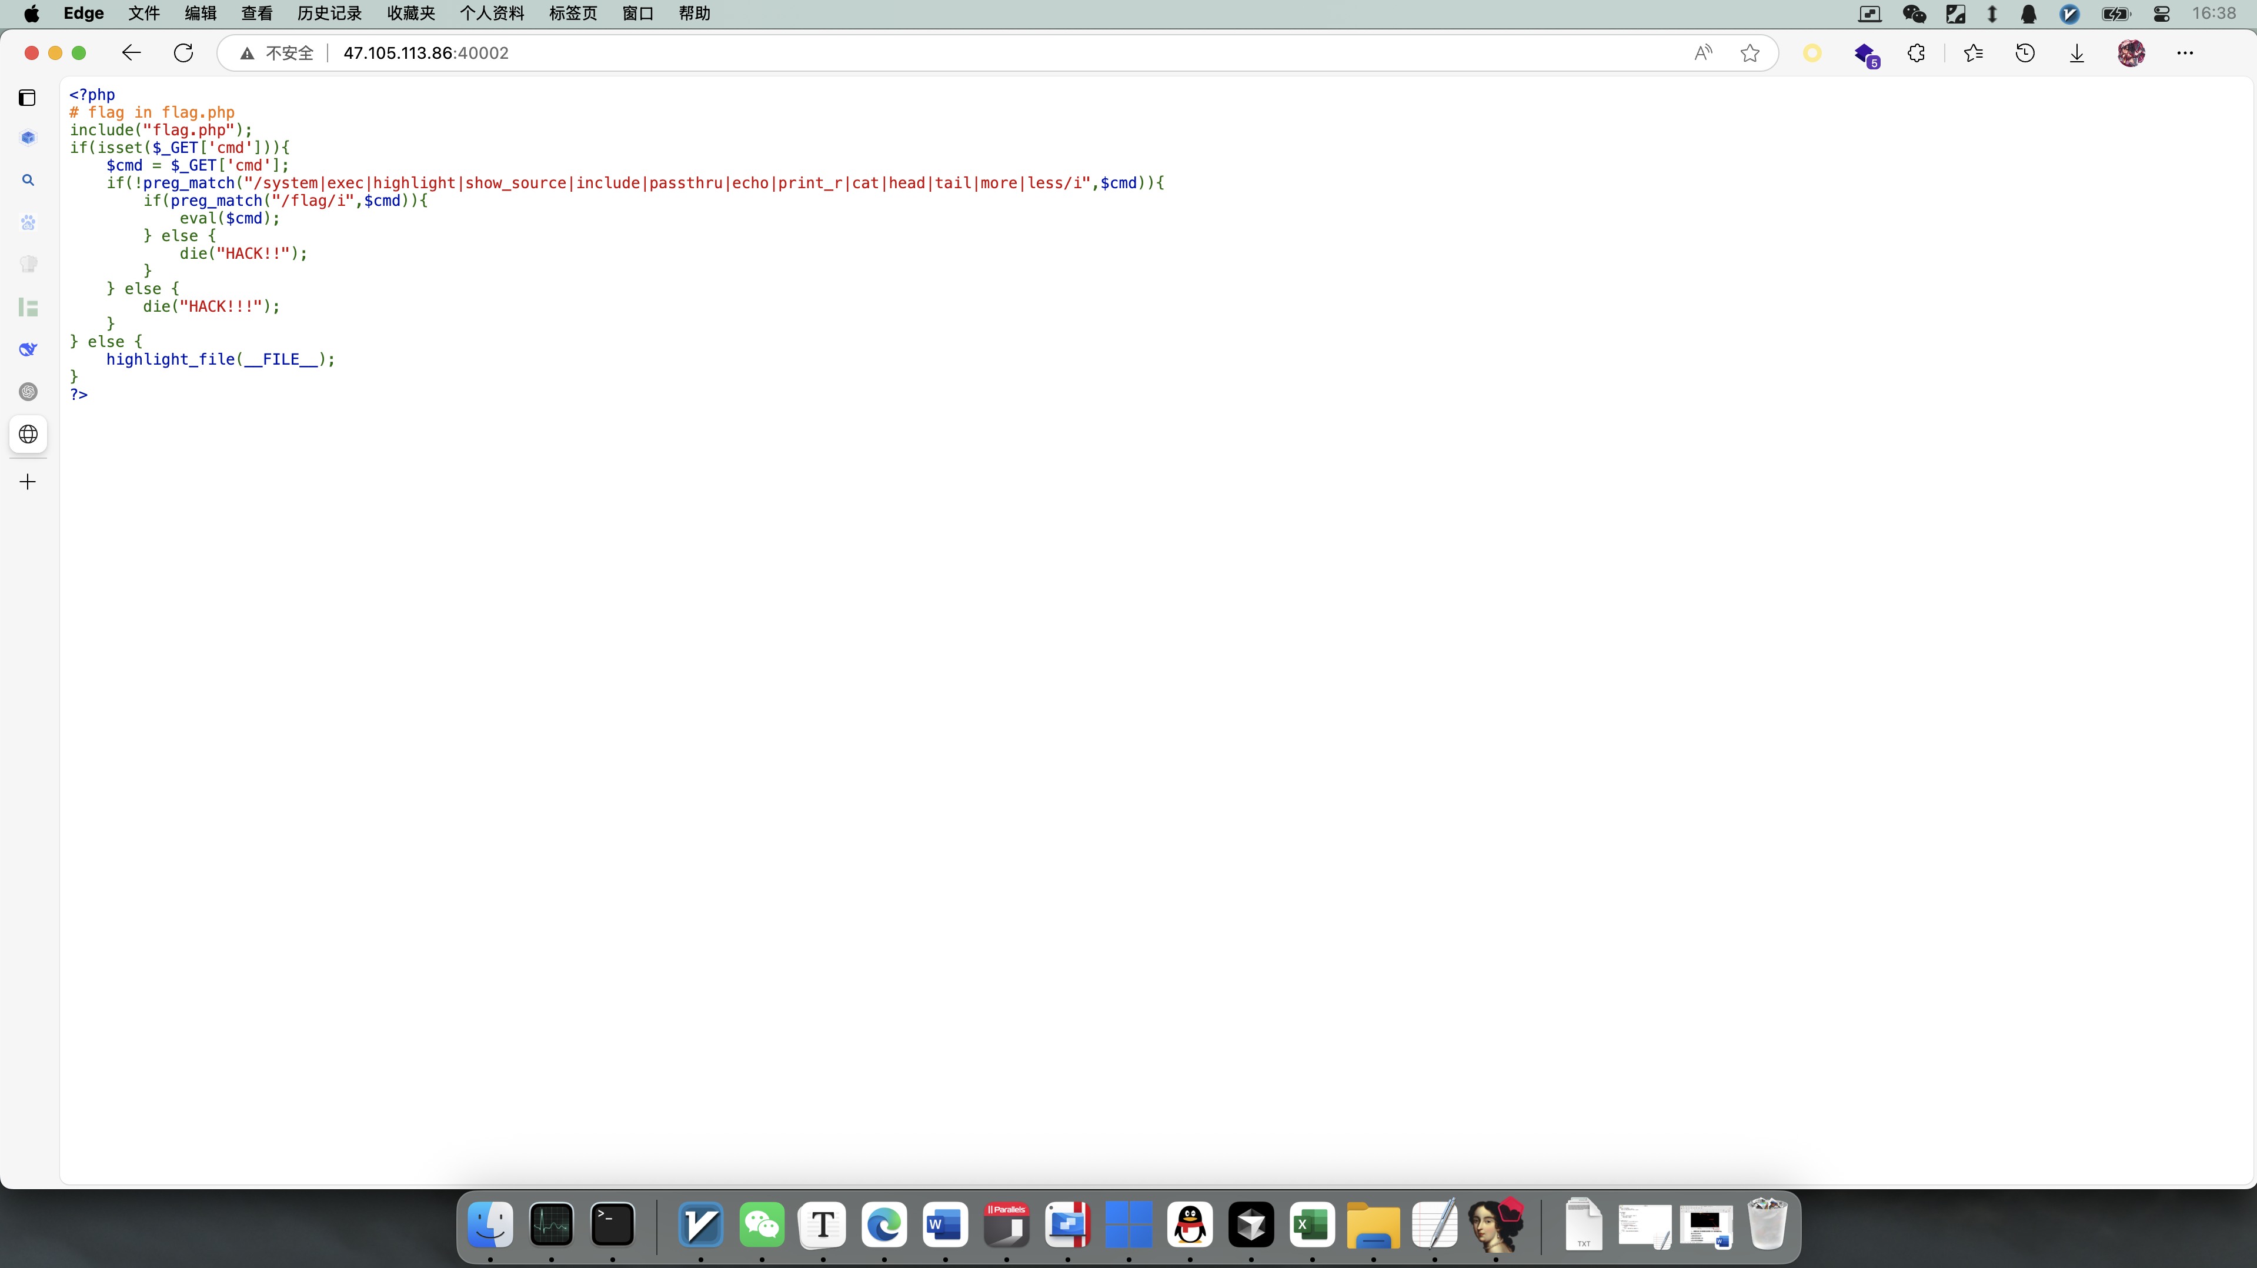Open Microsoft Word from the dock
Viewport: 2257px width, 1268px height.
946,1224
